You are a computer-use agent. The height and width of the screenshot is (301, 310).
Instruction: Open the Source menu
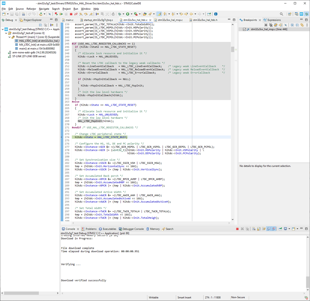point(20,9)
